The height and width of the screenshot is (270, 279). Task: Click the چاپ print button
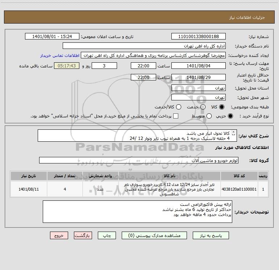click(x=107, y=236)
